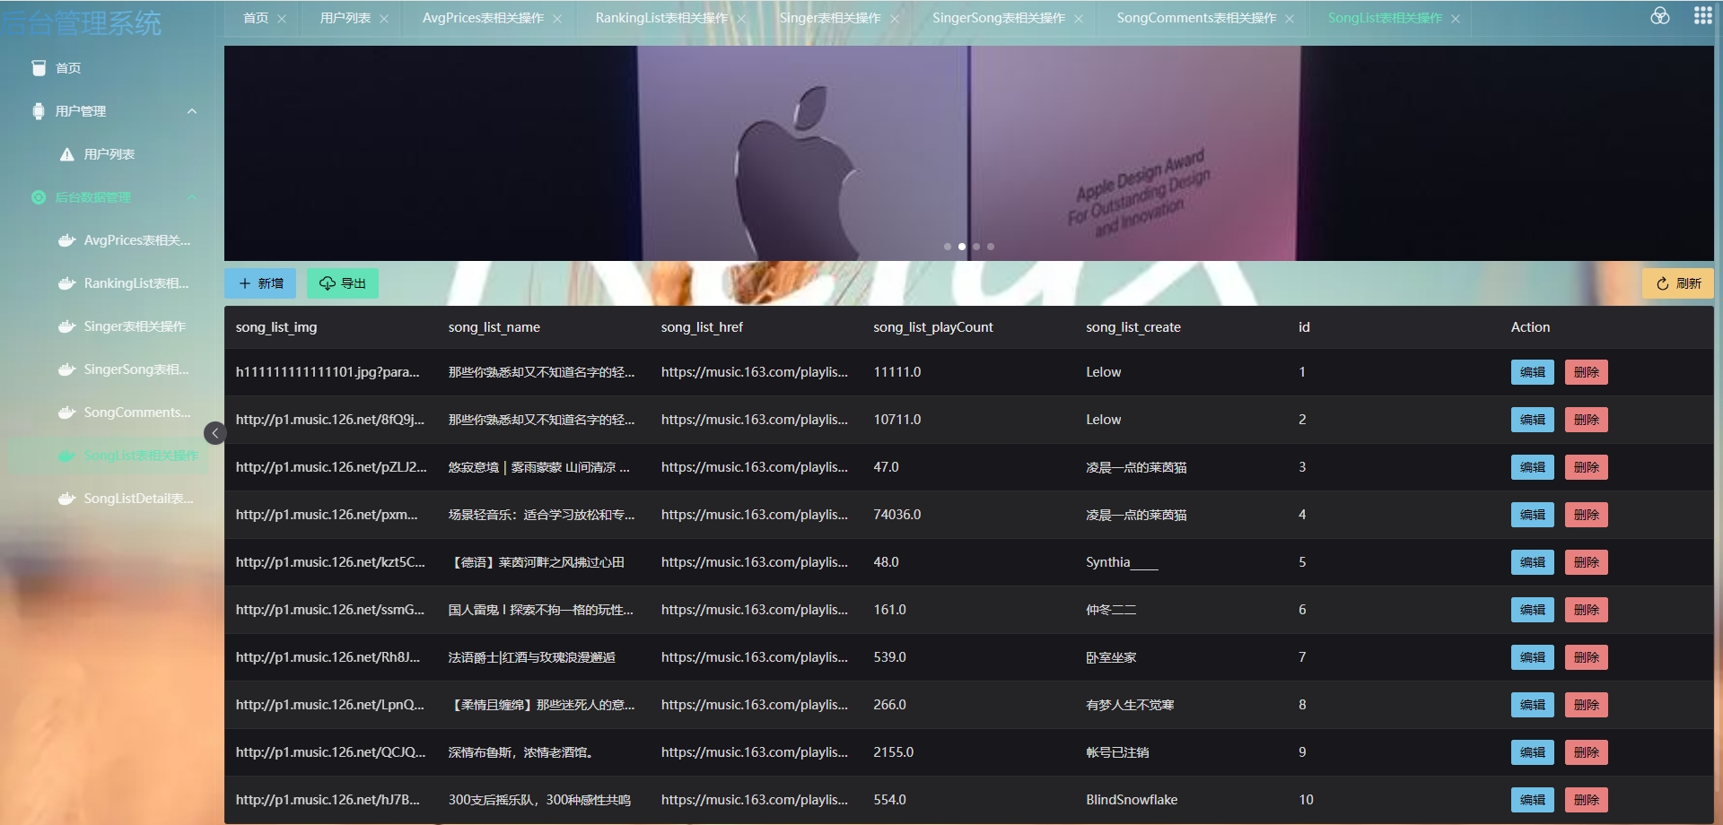The image size is (1723, 825).
Task: Switch to the SingerSong表相关操作 tab
Action: tap(999, 18)
